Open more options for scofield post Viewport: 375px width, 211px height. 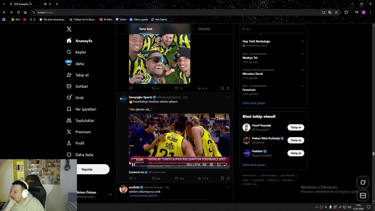click(x=228, y=187)
